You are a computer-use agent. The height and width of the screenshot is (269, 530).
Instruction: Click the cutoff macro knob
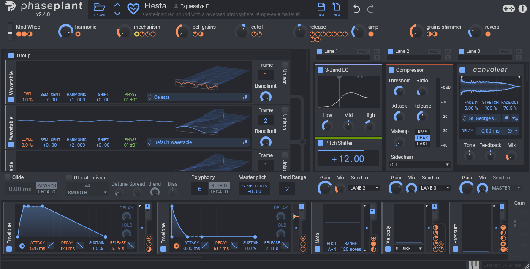(x=242, y=31)
